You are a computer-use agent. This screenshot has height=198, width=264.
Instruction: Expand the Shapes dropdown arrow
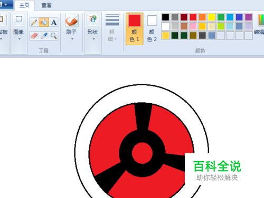point(93,39)
